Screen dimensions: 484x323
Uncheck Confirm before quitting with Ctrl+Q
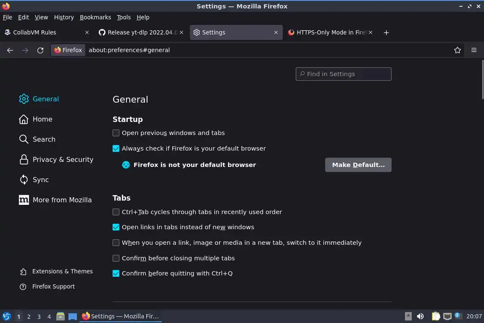116,273
